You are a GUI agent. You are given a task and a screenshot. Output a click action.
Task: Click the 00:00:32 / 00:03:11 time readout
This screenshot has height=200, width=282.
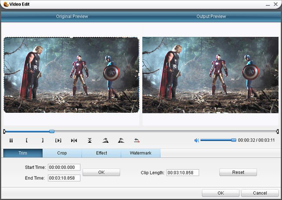[x=256, y=140]
